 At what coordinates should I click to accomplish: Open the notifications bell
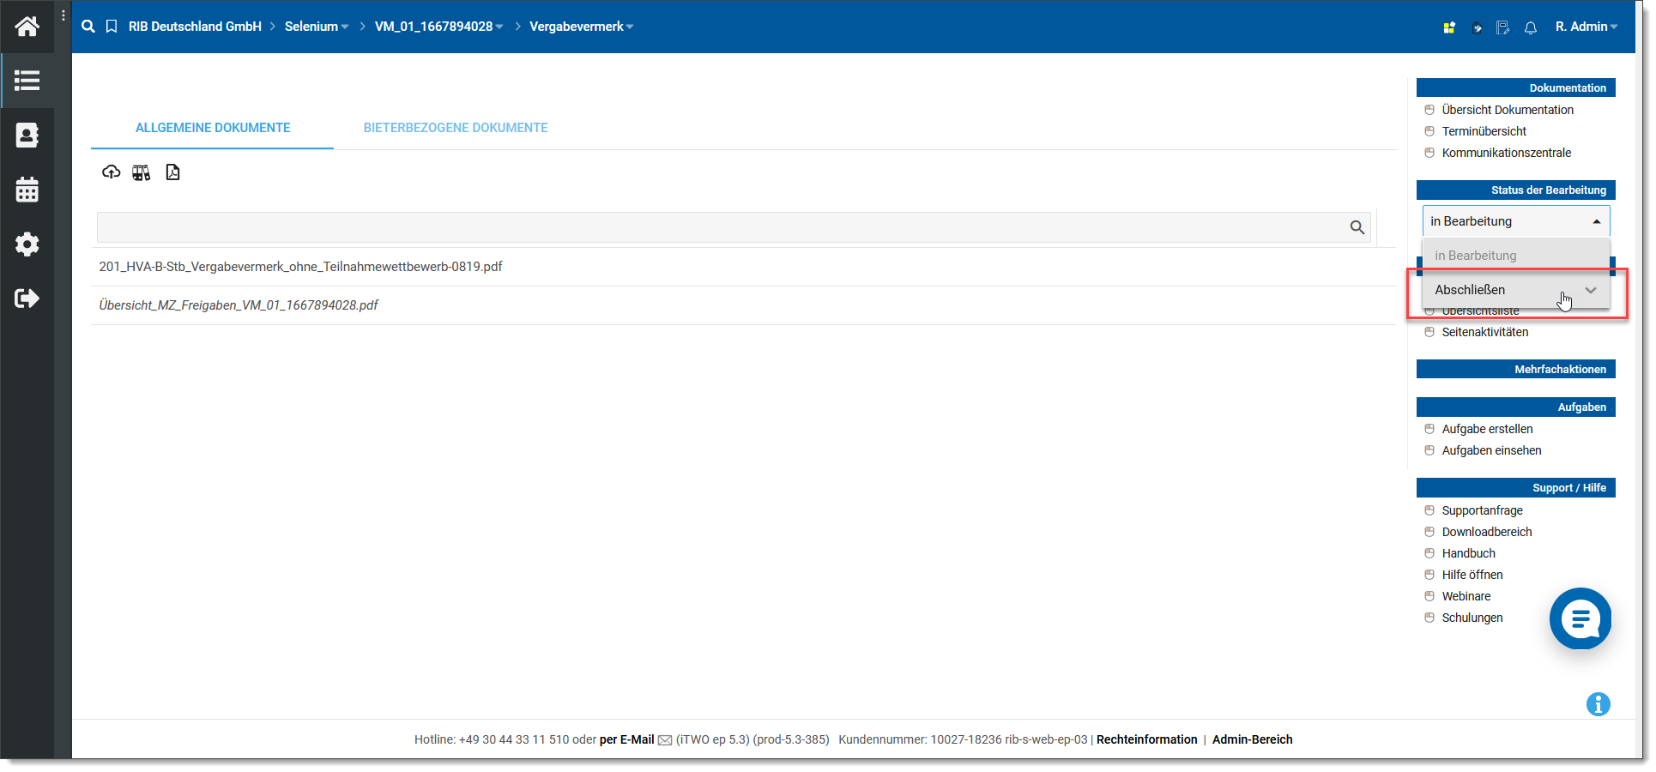1531,27
